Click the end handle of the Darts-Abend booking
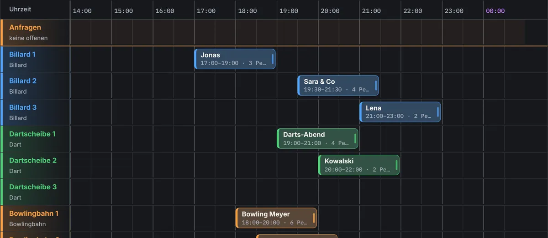 355,138
